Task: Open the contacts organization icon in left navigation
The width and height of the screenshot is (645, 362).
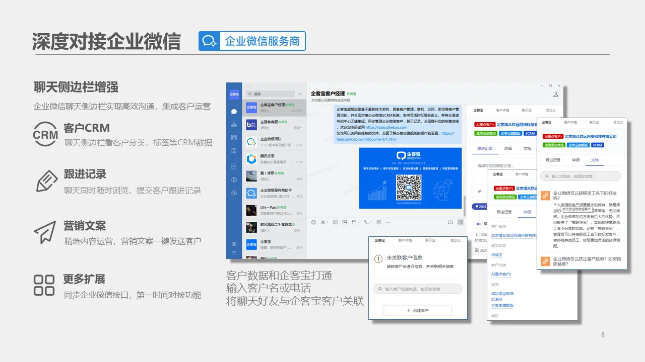Action: [x=234, y=124]
